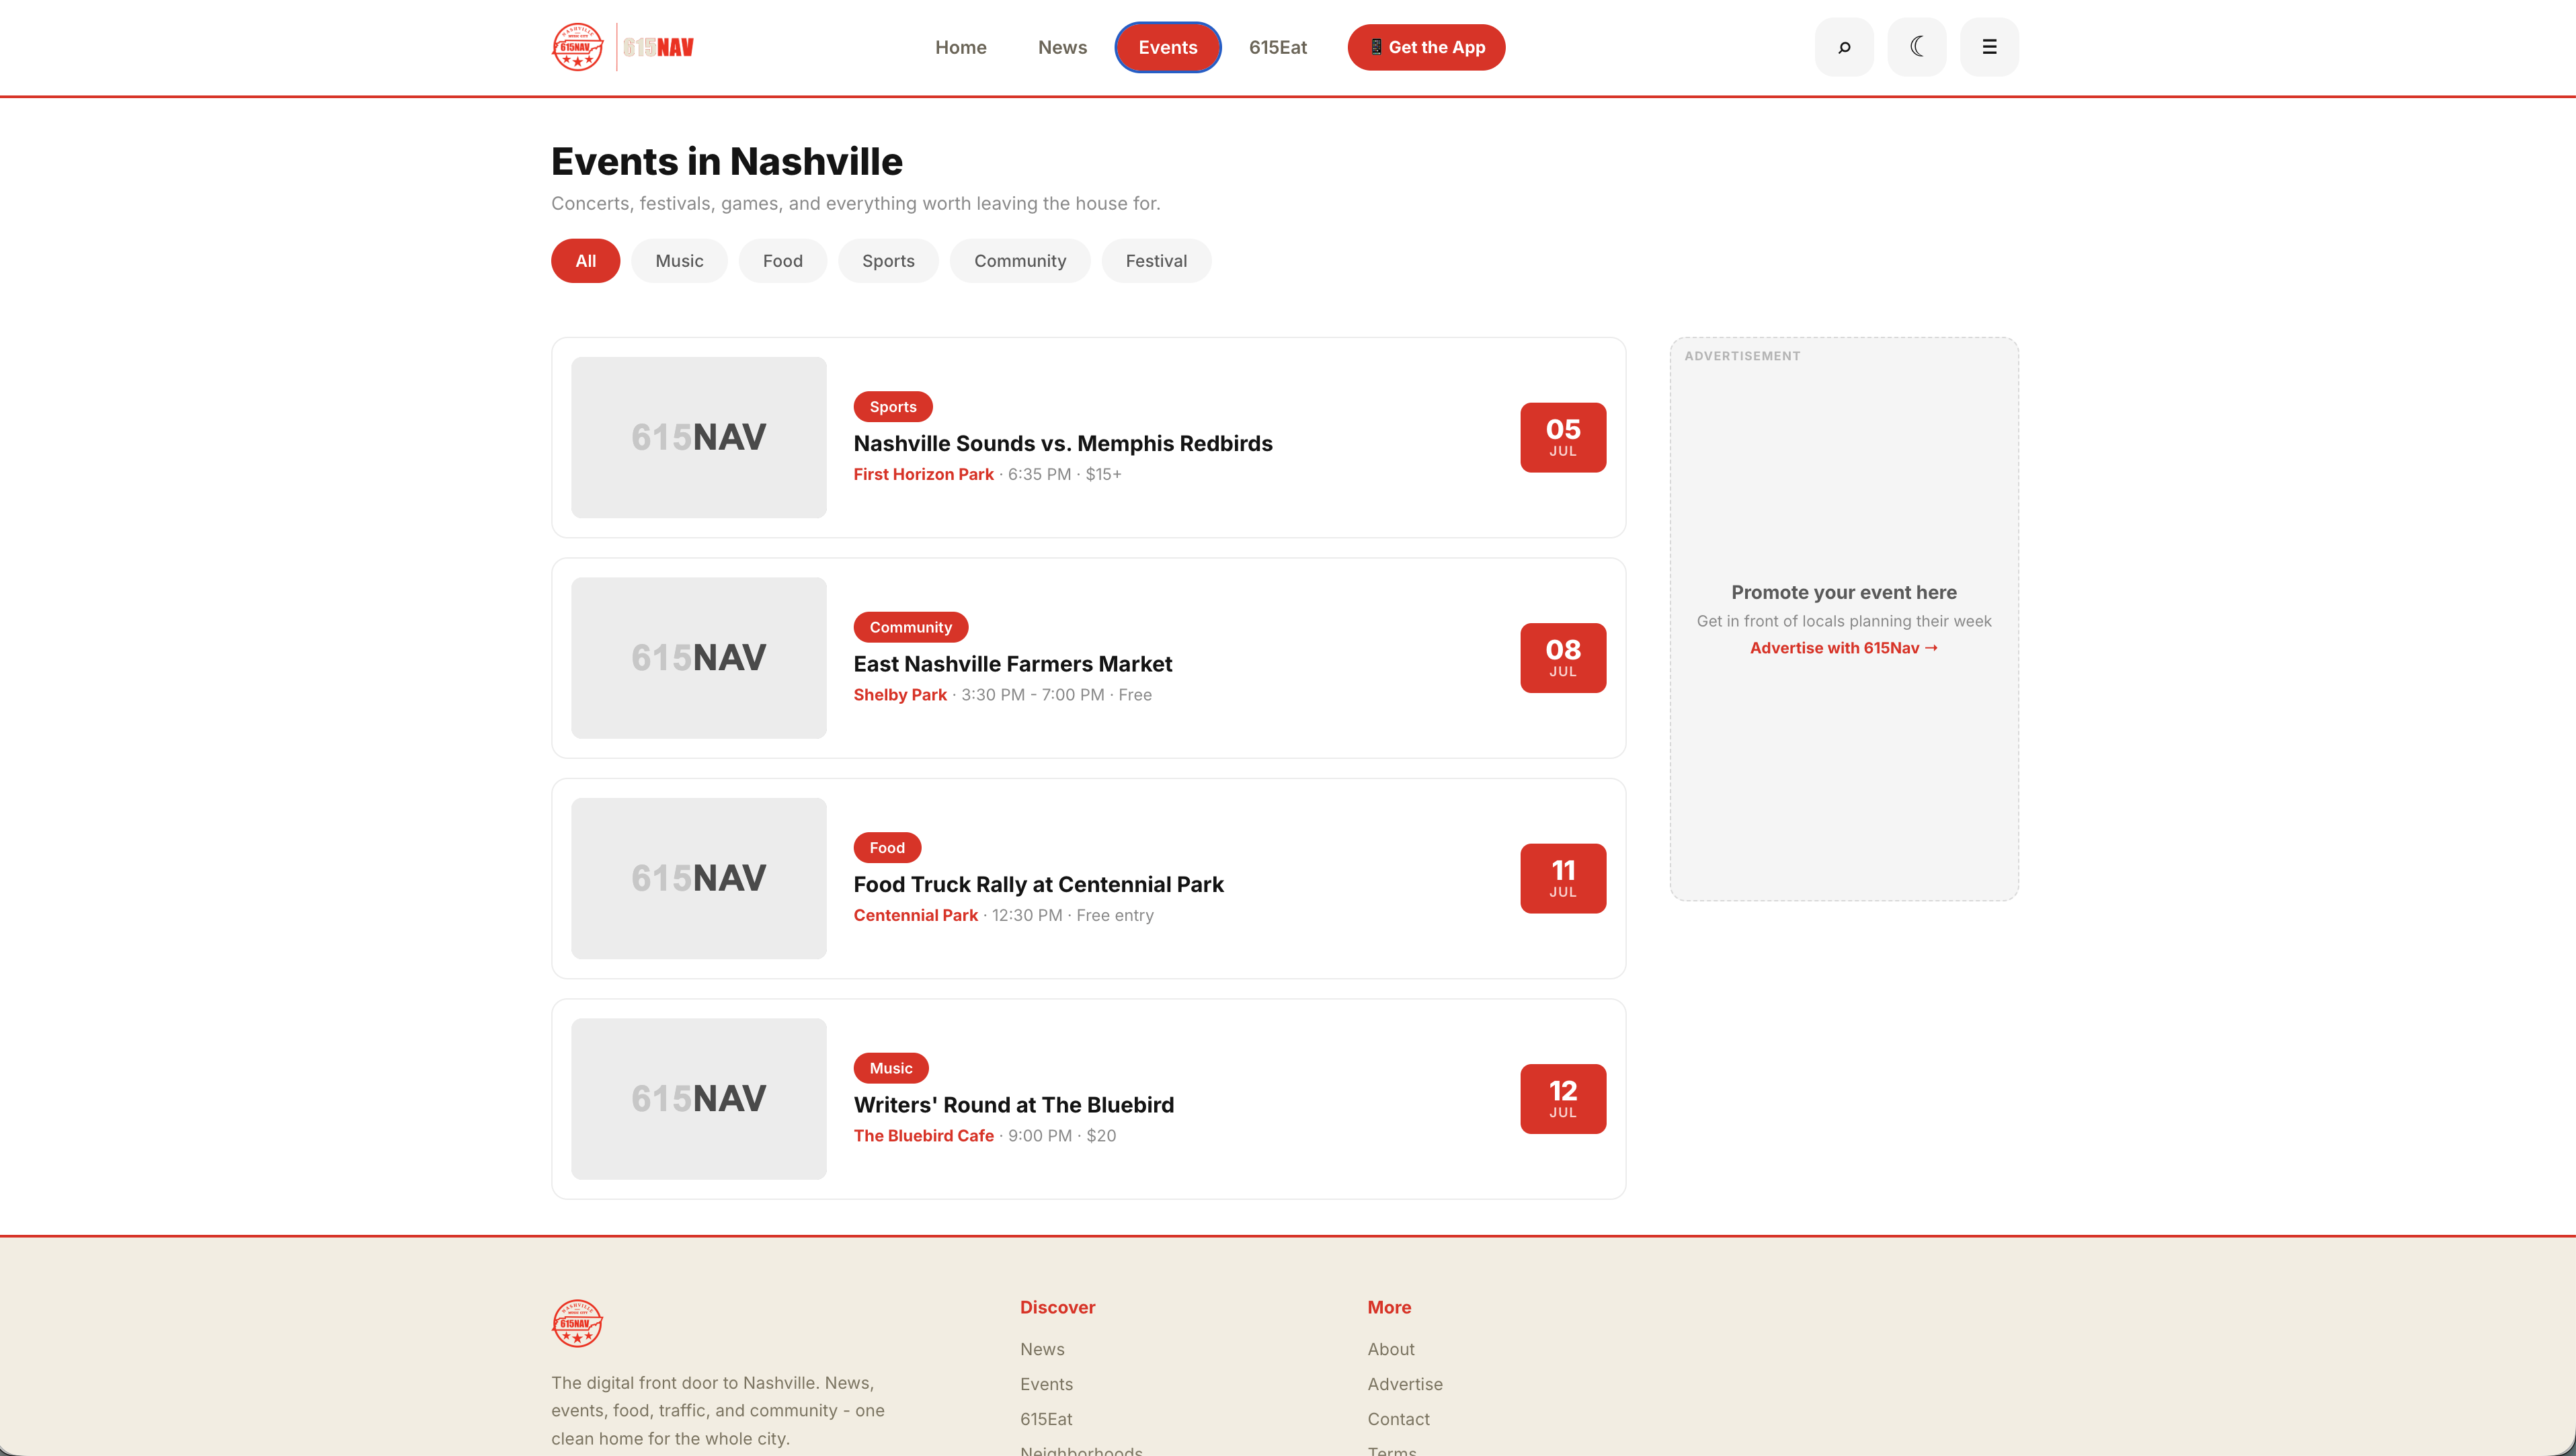Click the Music tag on Writers' Round card
The width and height of the screenshot is (2576, 1456).
(x=891, y=1068)
